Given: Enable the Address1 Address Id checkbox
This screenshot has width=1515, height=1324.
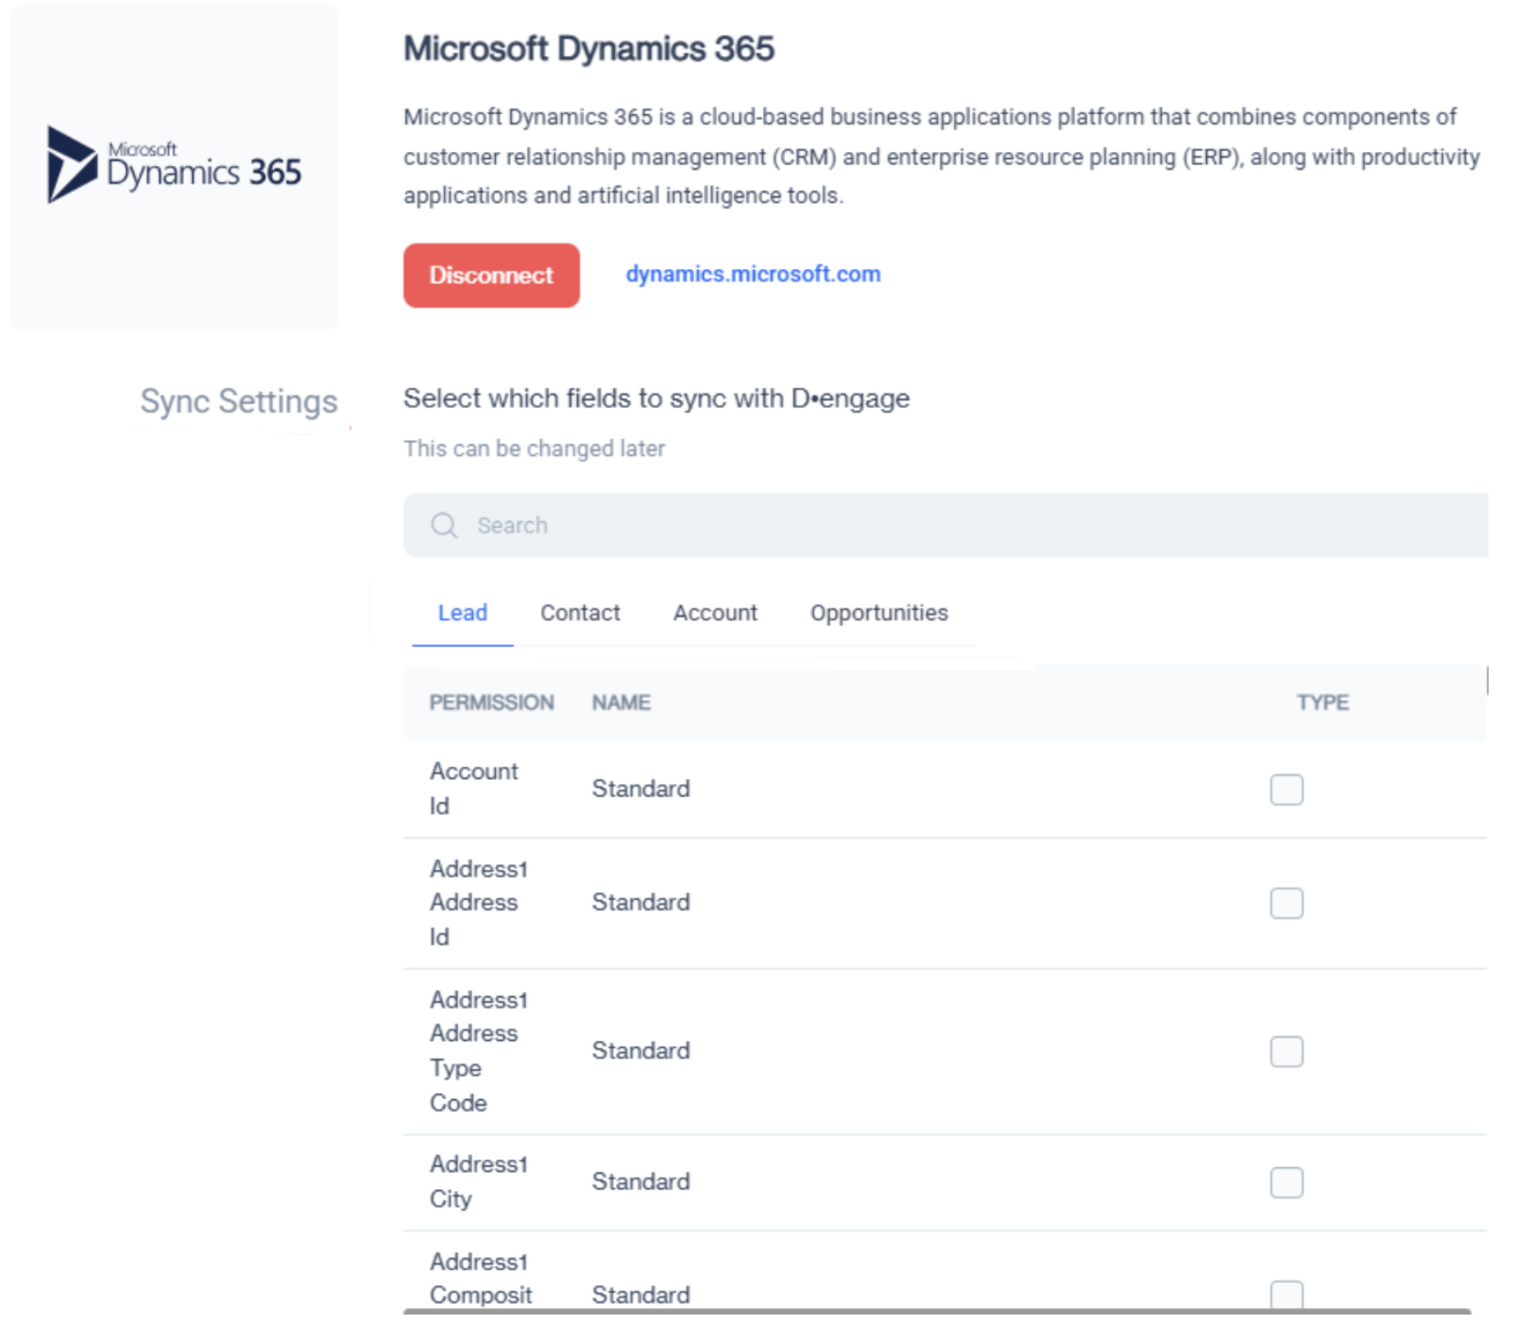Looking at the screenshot, I should click(1286, 903).
